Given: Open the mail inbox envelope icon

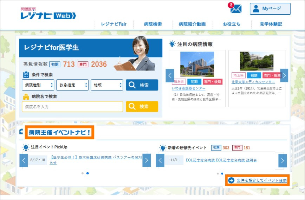Looking at the screenshot, I should pyautogui.click(x=236, y=9).
